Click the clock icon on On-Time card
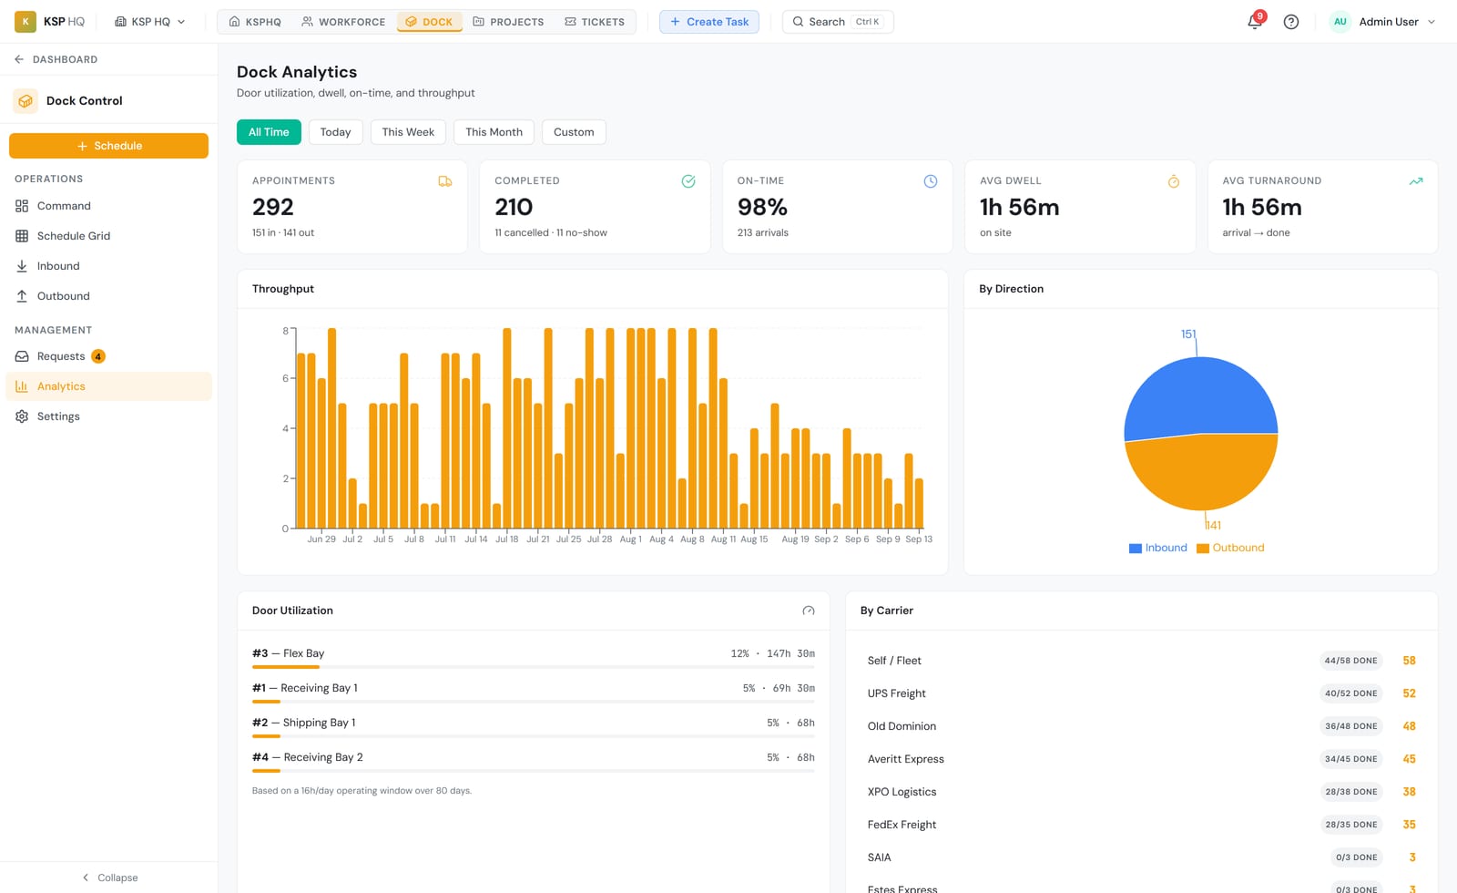This screenshot has height=893, width=1457. (931, 181)
